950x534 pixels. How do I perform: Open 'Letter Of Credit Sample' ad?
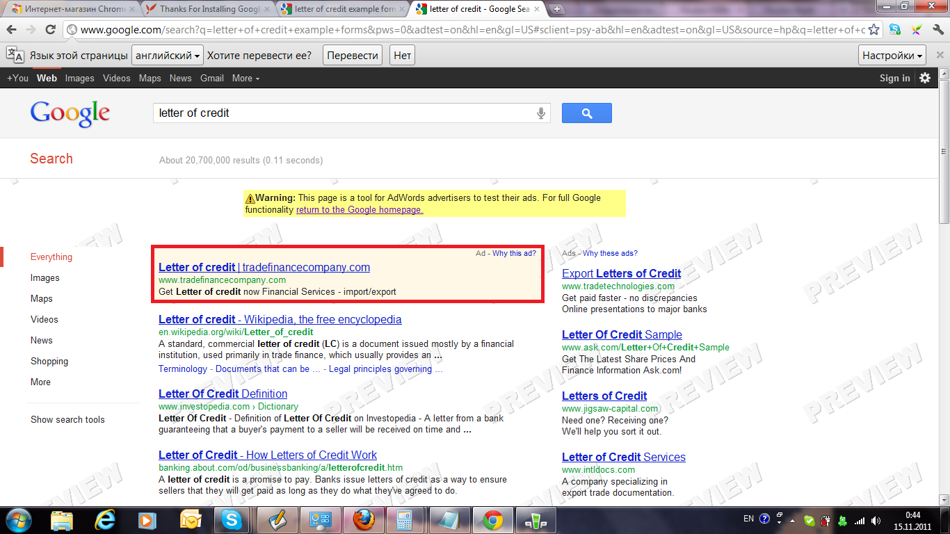pos(622,334)
